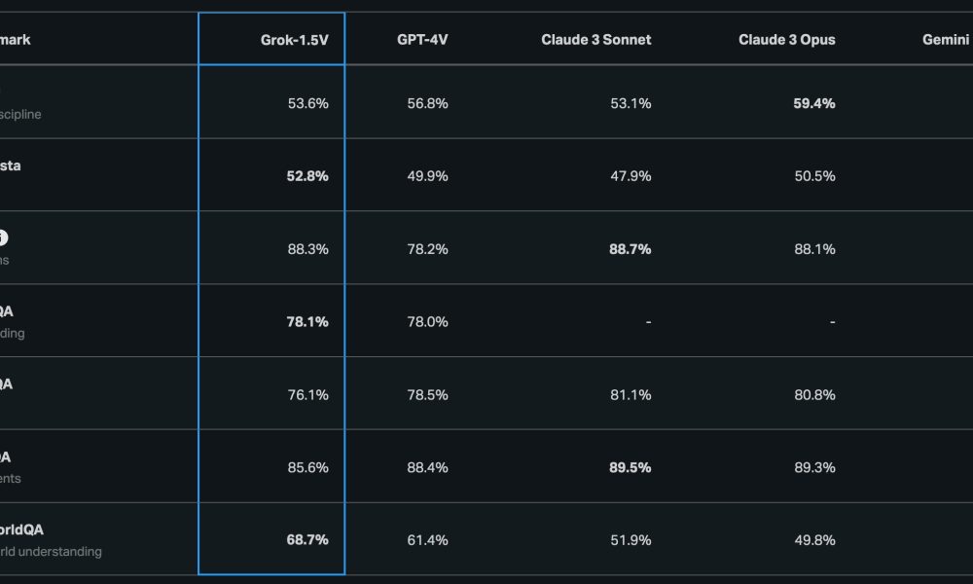Select the Claude 3 Opus column header
Screen dimensions: 973x584
click(x=786, y=40)
